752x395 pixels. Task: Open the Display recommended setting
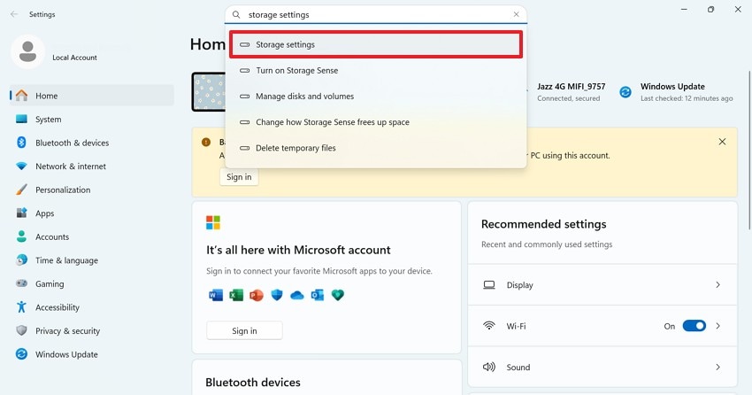pyautogui.click(x=602, y=284)
